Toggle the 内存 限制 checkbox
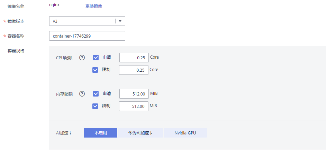 [95, 106]
